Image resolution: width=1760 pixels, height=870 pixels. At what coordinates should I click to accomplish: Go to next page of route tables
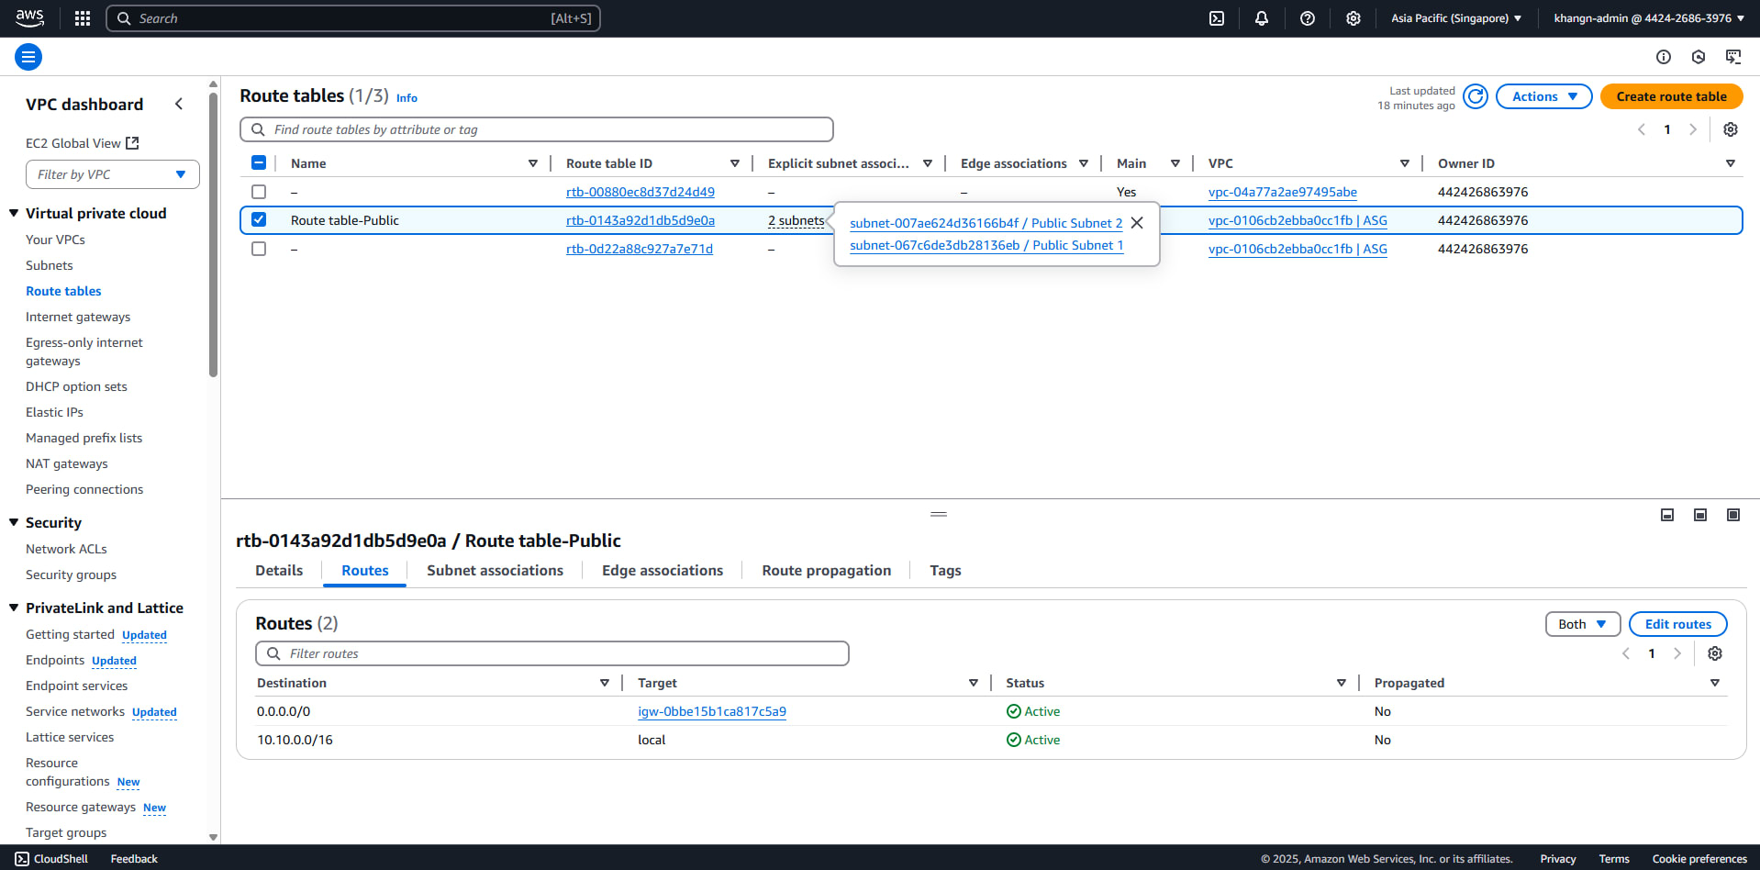pos(1693,129)
